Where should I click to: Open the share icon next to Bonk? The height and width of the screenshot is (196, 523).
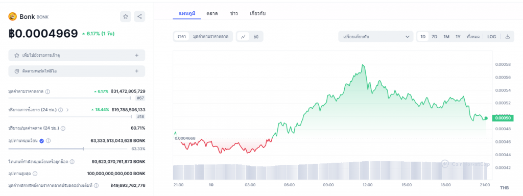[x=139, y=17]
